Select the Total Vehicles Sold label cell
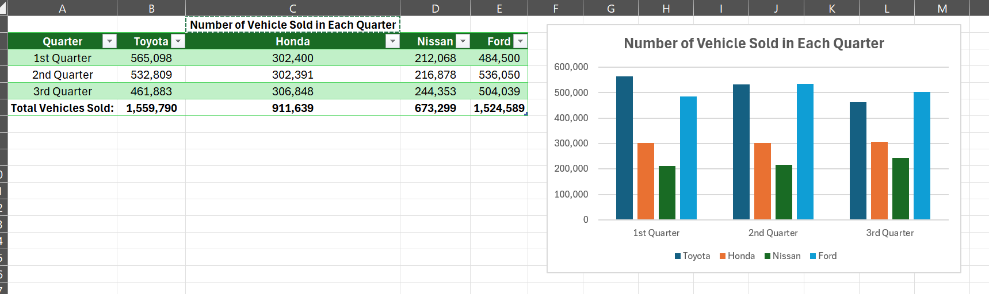The height and width of the screenshot is (294, 989). [x=63, y=108]
